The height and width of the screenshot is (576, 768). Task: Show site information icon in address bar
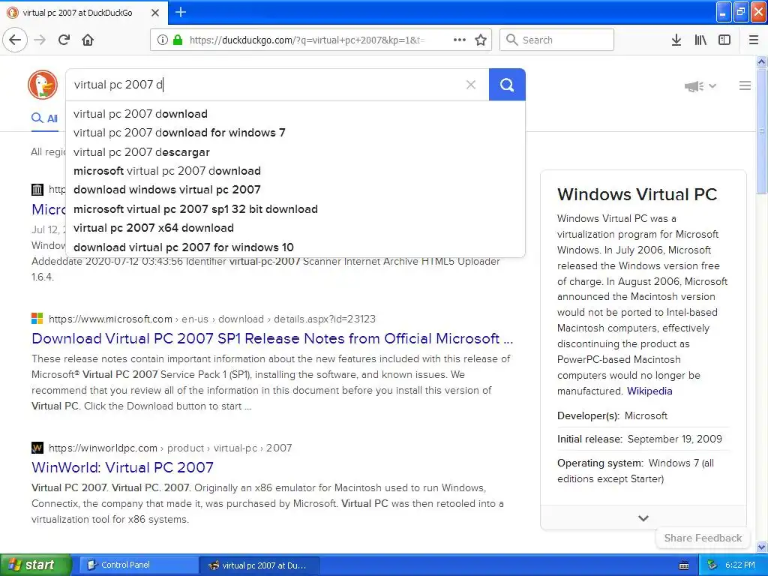coord(163,40)
